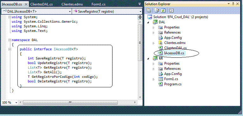
Task: Click the References folder icon under UI
Action: 160,69
